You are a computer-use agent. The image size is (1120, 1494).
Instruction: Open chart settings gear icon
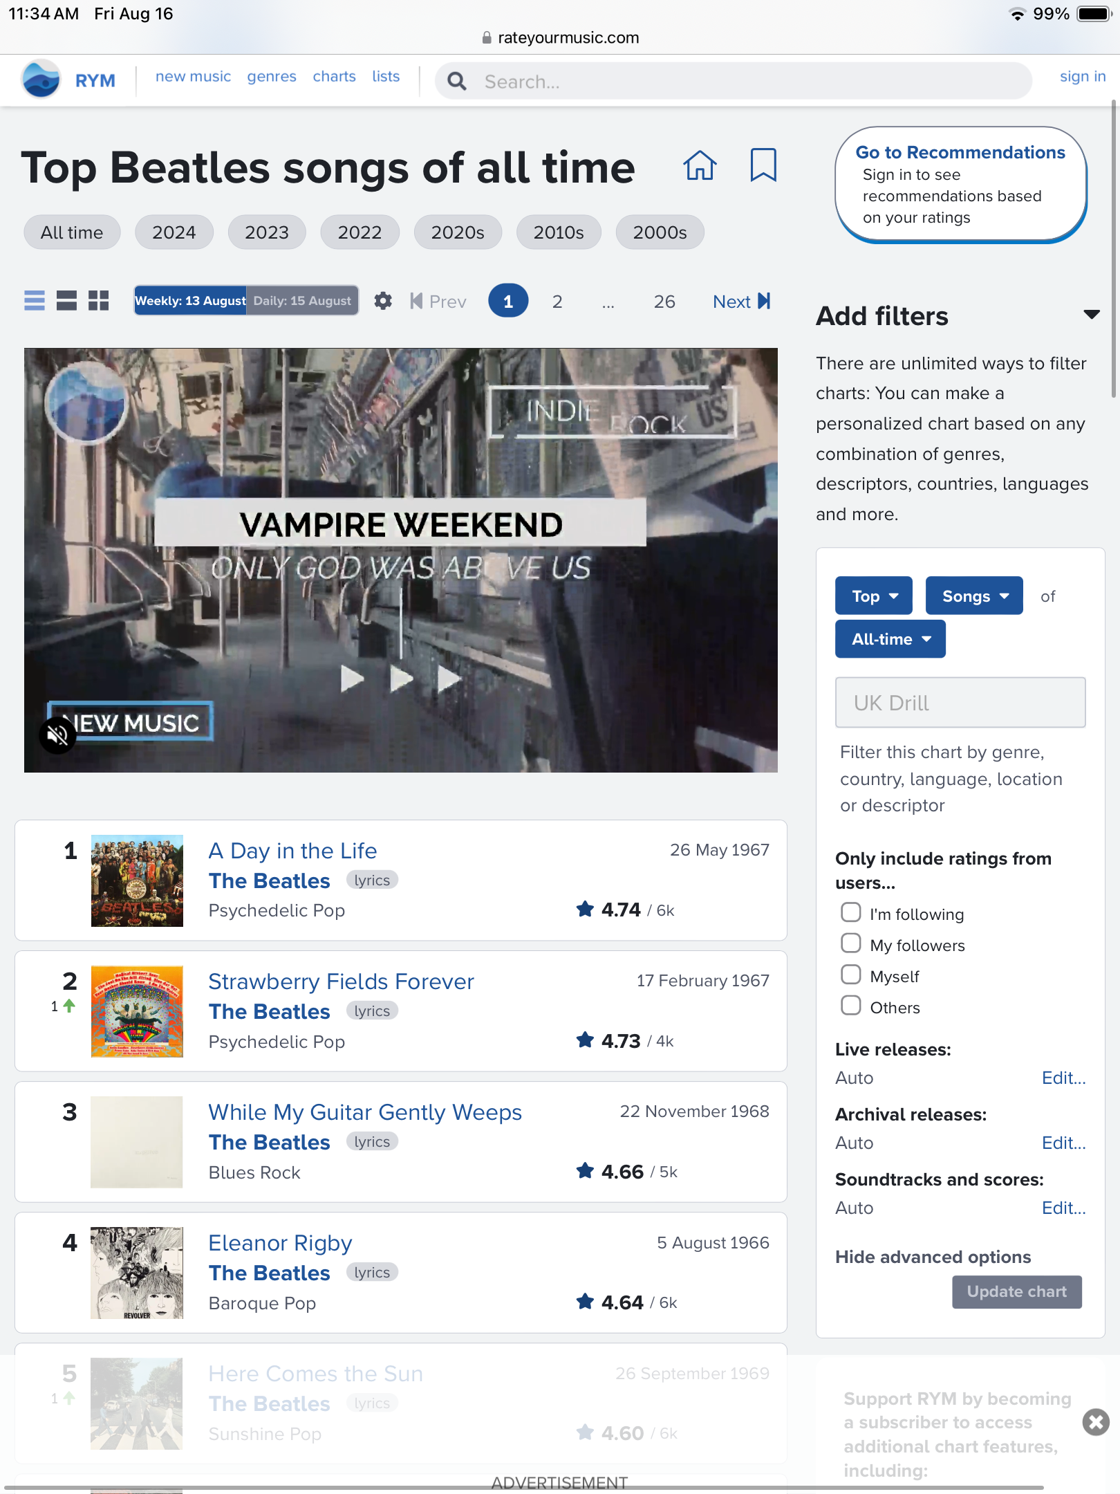coord(383,301)
